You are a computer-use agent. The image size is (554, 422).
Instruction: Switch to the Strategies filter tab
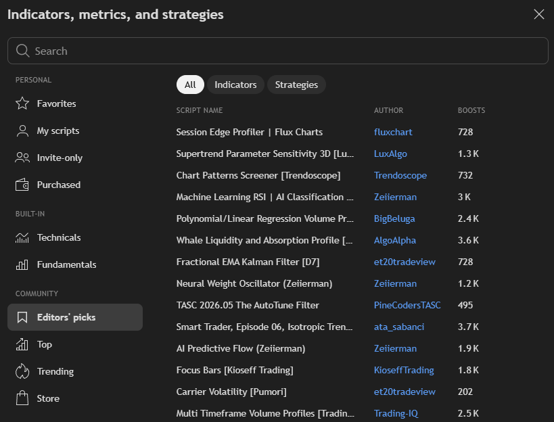(296, 85)
